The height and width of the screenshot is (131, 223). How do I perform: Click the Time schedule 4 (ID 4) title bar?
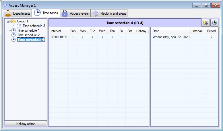click(x=125, y=23)
